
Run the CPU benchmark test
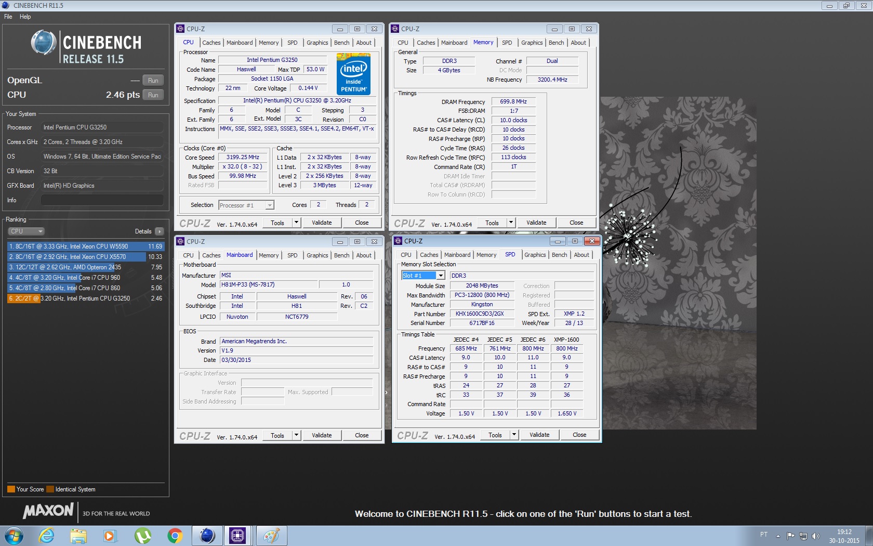153,95
